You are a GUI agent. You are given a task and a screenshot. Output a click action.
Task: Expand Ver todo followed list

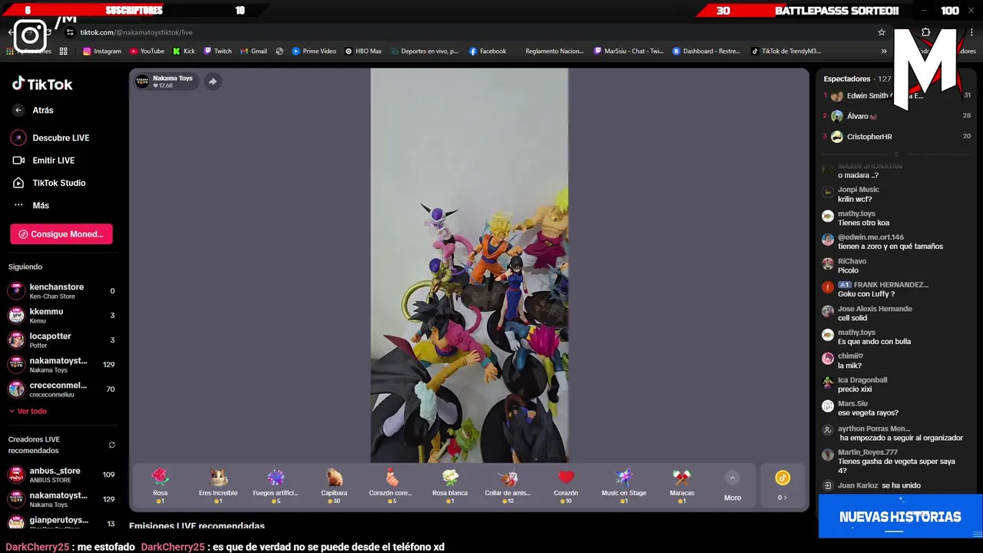coord(28,411)
